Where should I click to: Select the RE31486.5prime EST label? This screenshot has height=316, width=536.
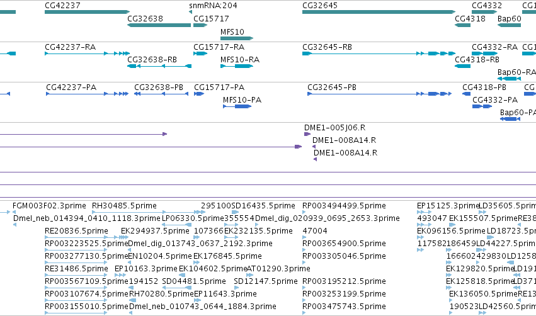point(76,269)
